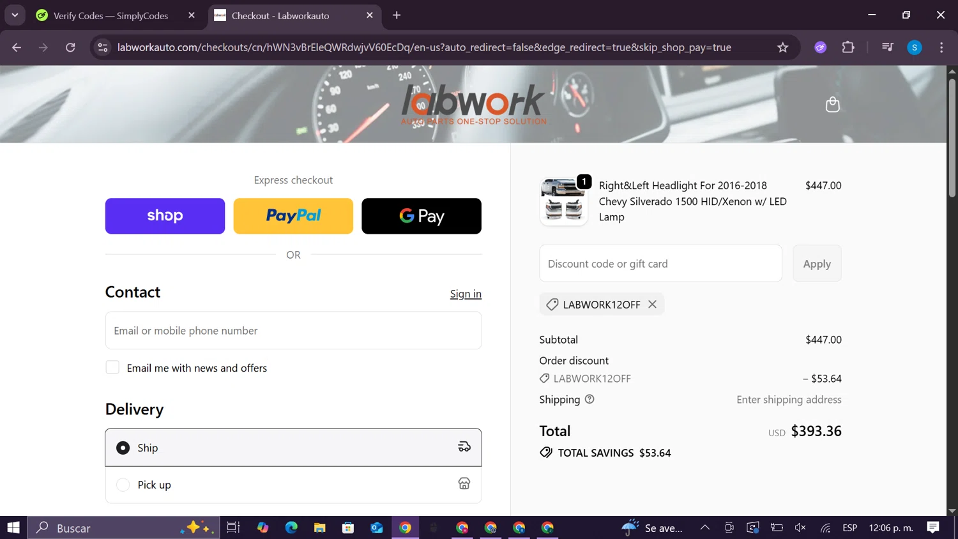The height and width of the screenshot is (539, 958).
Task: Open the notification center icon
Action: [933, 528]
